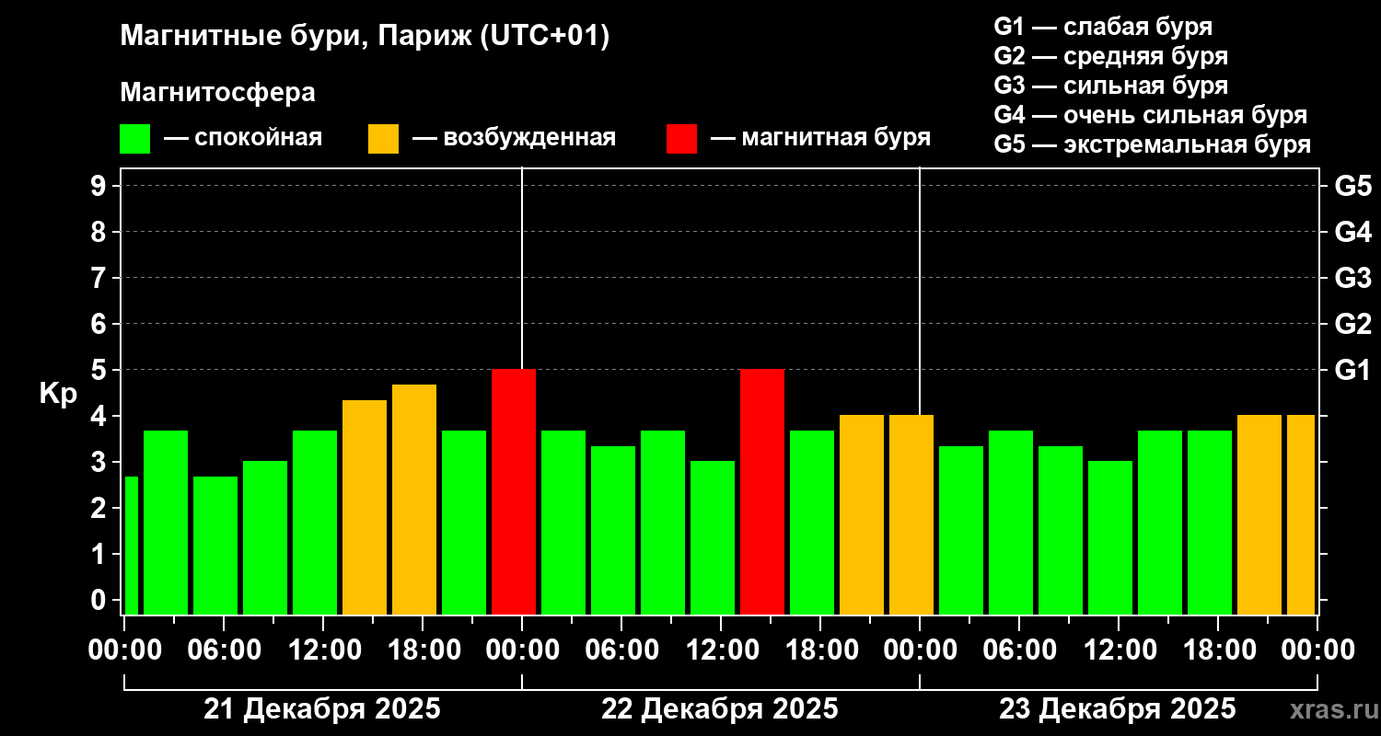This screenshot has height=736, width=1381.
Task: Click the narrow orange bar at the chart's right edge
Action: (x=1301, y=515)
